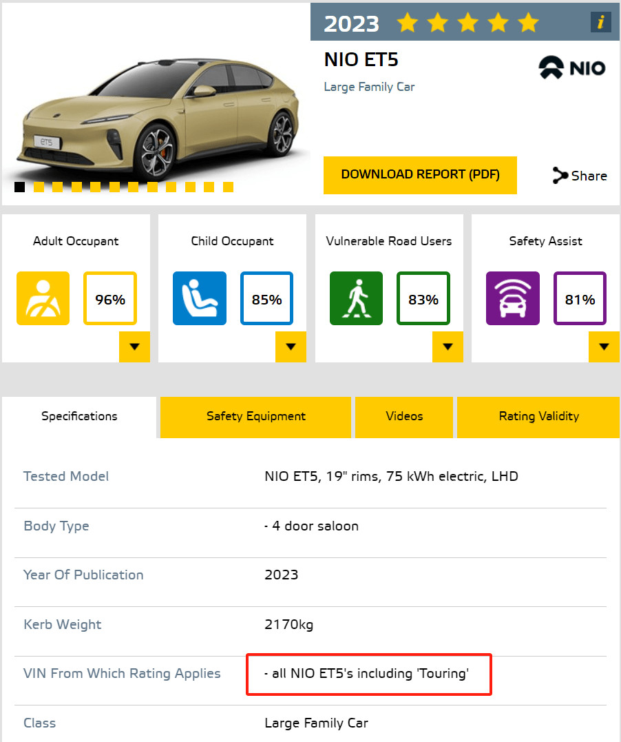Switch to the Safety Equipment tab
The width and height of the screenshot is (621, 742).
click(256, 416)
